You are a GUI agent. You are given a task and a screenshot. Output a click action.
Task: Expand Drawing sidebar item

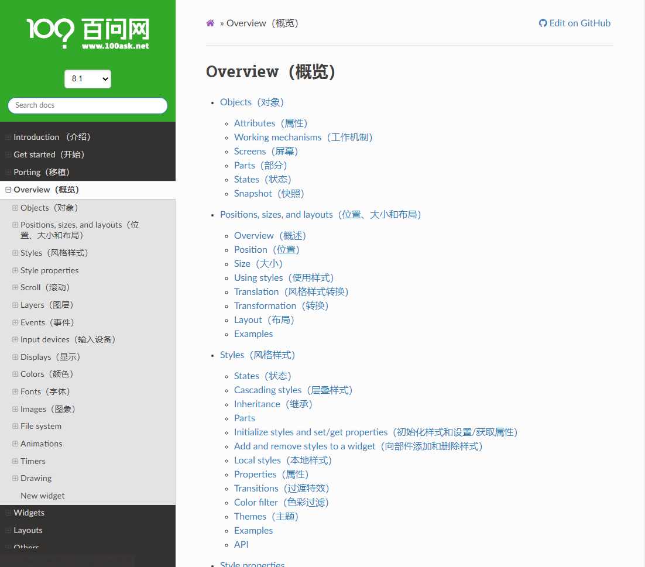pyautogui.click(x=15, y=478)
